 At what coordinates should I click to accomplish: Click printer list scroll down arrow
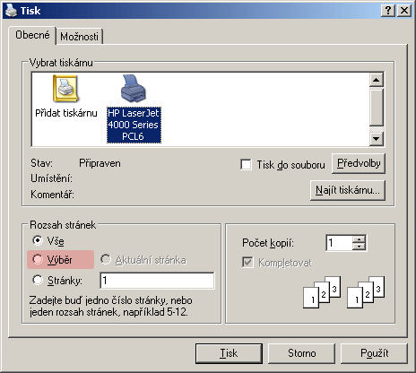(377, 139)
